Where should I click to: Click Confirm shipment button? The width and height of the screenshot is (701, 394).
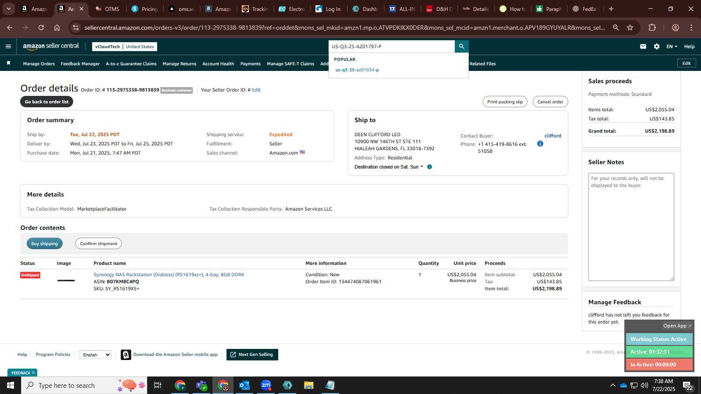[x=99, y=243]
